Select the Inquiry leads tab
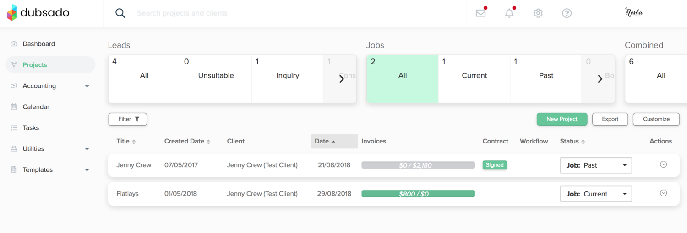Screen dimensions: 687x233 288,76
